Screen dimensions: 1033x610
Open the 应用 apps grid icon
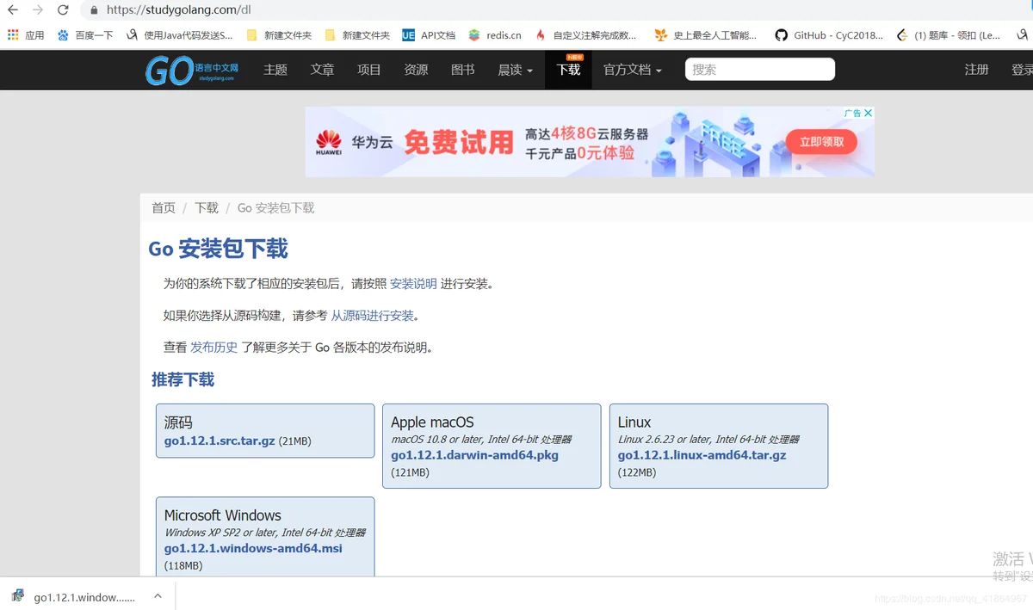coord(13,35)
